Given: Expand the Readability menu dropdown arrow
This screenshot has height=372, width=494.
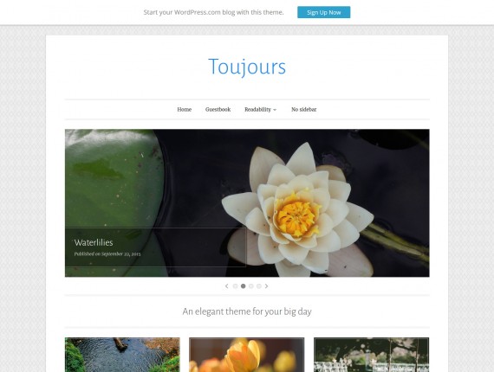Looking at the screenshot, I should tap(275, 110).
